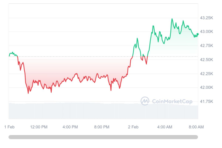222x148 pixels.
Task: Select the 42.25K price axis label
Action: click(x=207, y=74)
